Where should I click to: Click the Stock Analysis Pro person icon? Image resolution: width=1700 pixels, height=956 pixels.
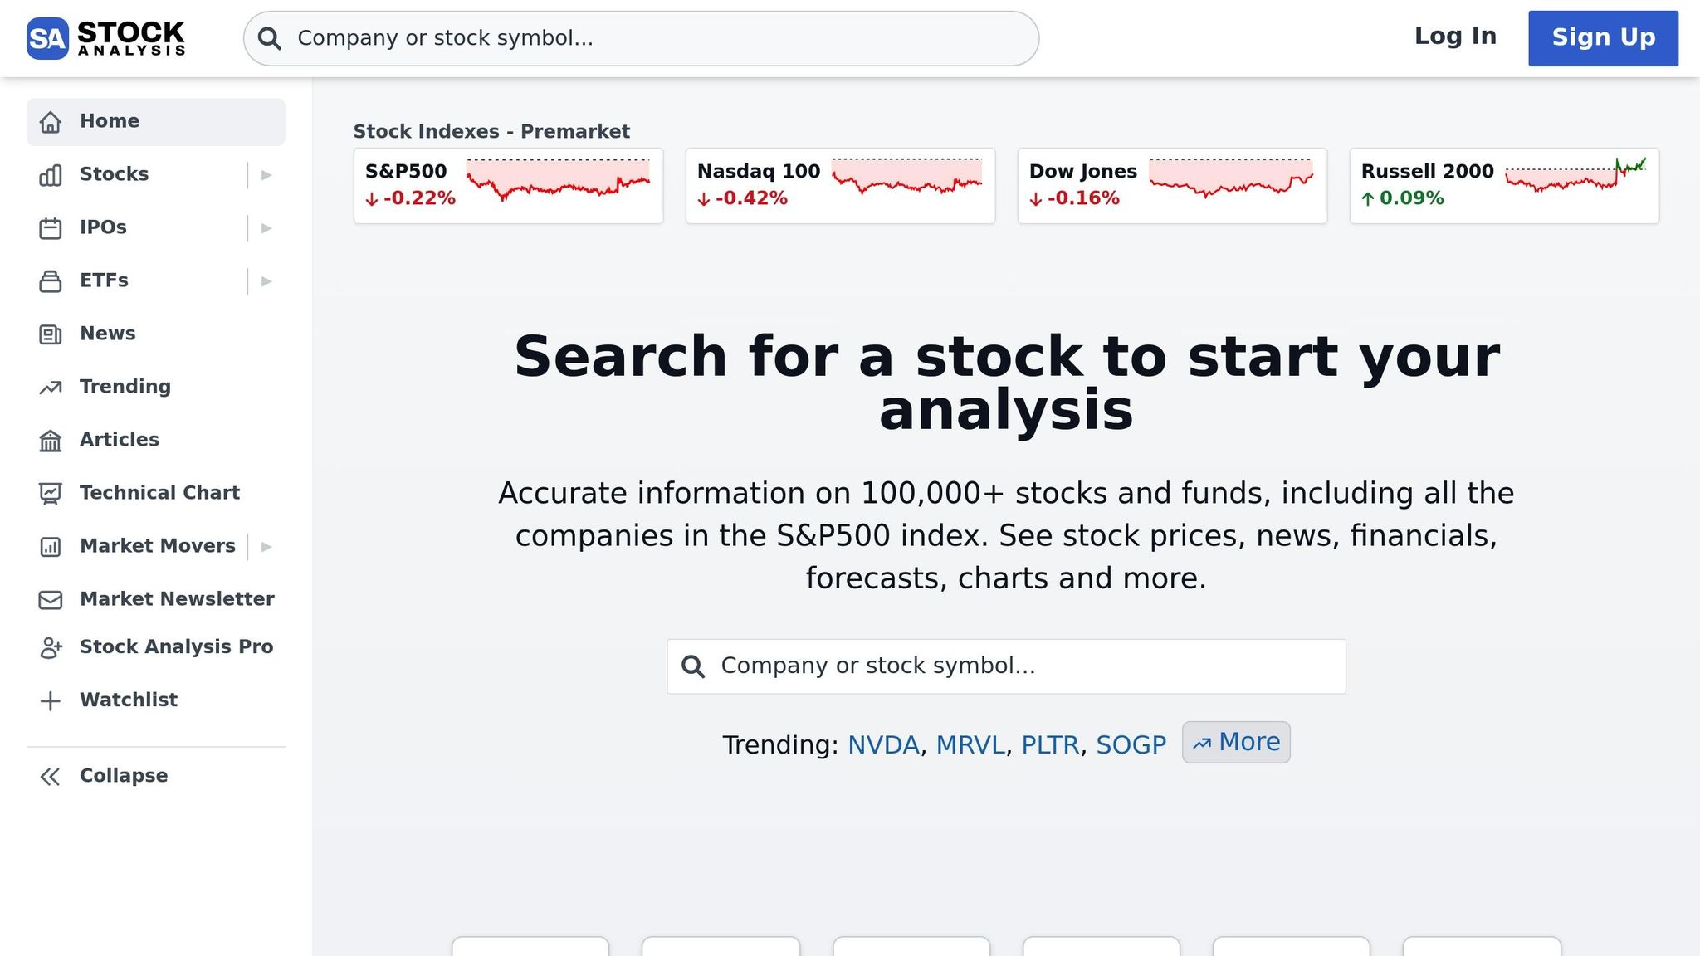[51, 647]
